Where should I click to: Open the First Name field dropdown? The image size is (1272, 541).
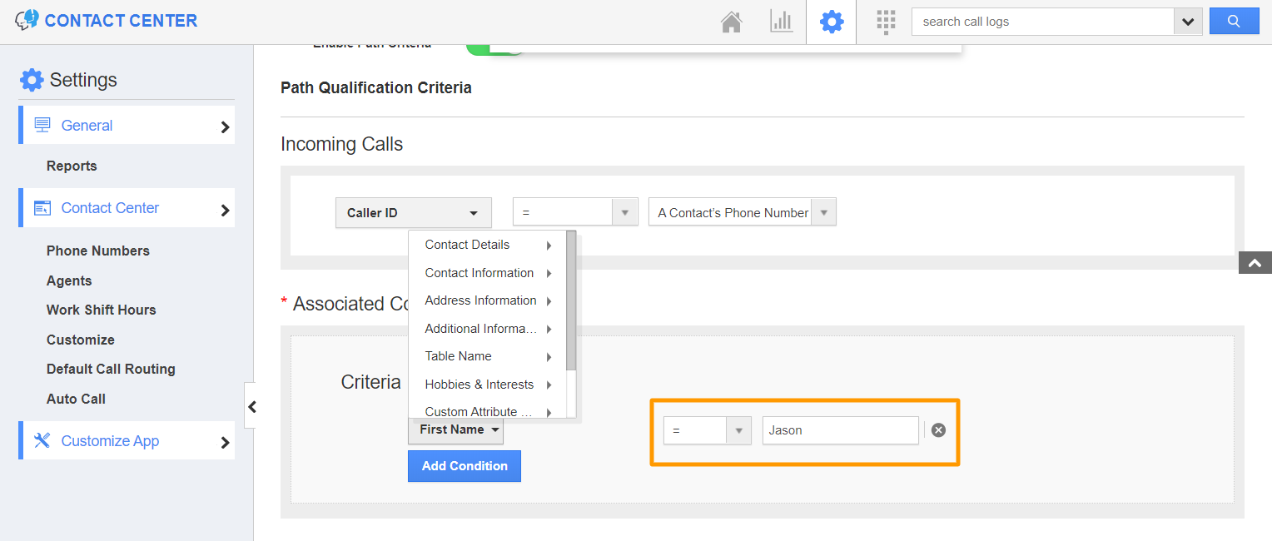point(455,429)
